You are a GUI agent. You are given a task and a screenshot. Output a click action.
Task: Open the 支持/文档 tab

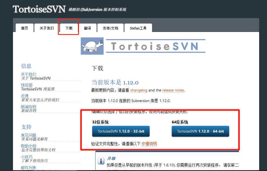tap(110, 28)
